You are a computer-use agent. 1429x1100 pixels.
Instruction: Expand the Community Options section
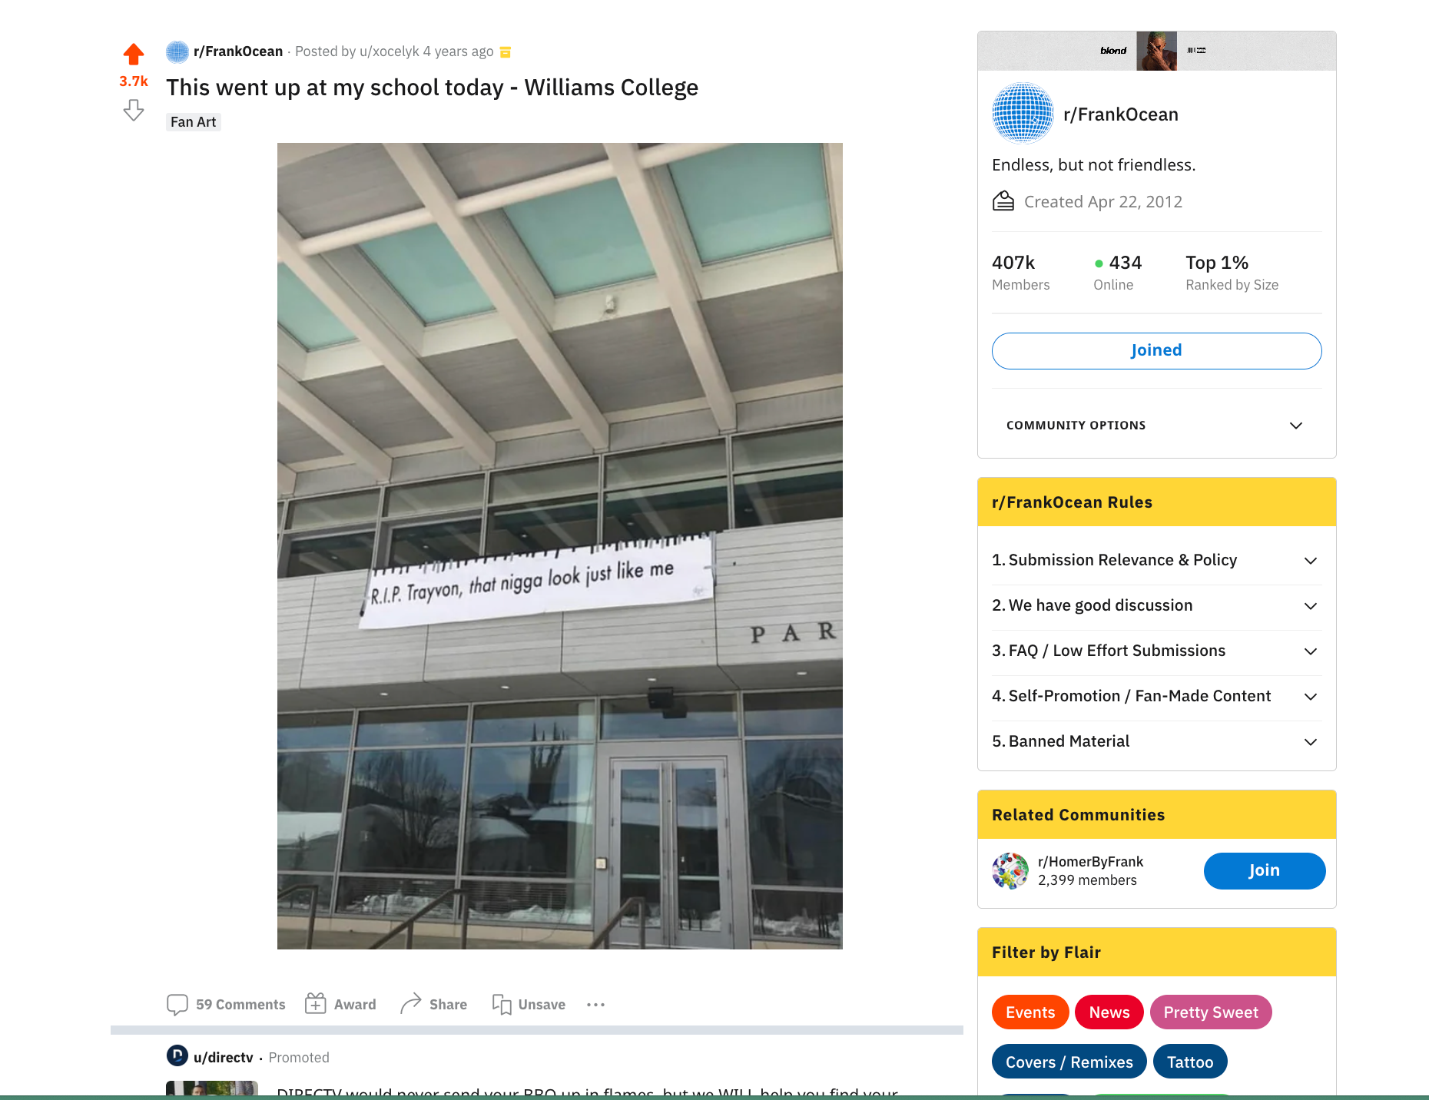[x=1156, y=426]
